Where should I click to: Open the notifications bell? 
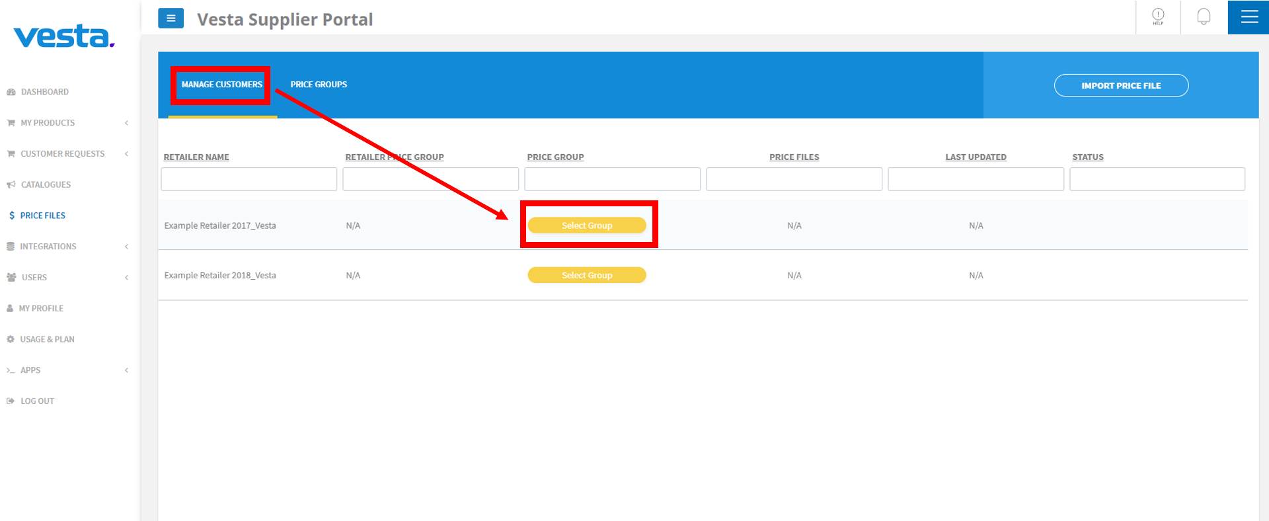[x=1204, y=17]
